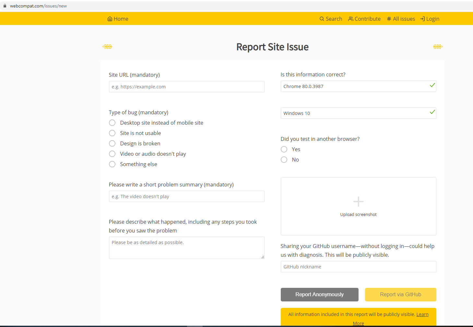Image resolution: width=473 pixels, height=327 pixels.
Task: Click the Home house icon
Action: pyautogui.click(x=110, y=19)
